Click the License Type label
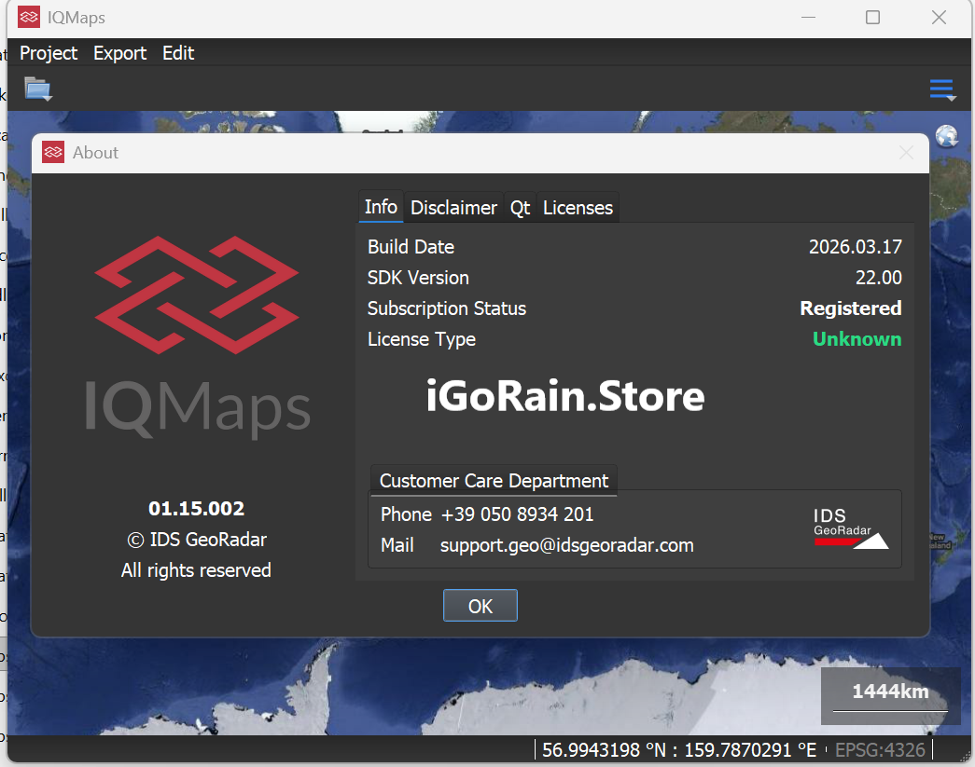The width and height of the screenshot is (975, 767). pyautogui.click(x=422, y=339)
